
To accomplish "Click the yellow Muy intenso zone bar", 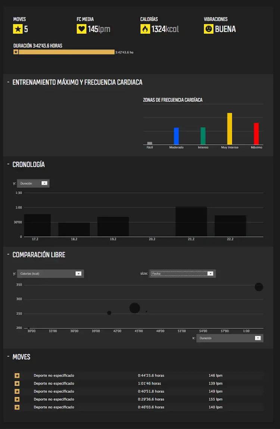I will point(230,129).
